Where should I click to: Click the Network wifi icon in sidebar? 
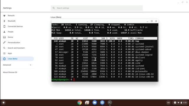[4, 16]
